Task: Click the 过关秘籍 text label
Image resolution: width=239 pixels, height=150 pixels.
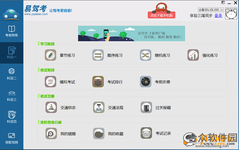Action: point(163,108)
